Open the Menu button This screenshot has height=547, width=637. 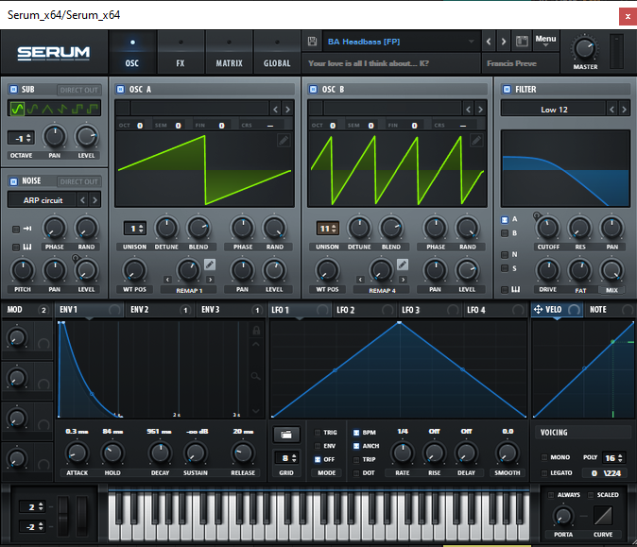(x=545, y=41)
